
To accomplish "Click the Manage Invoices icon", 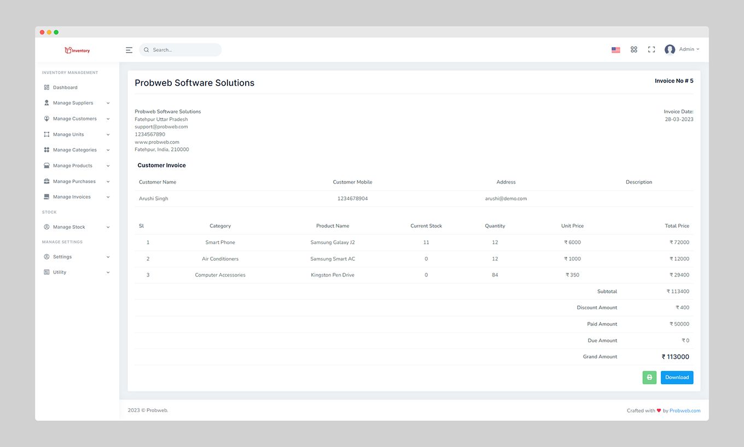I will tap(47, 197).
